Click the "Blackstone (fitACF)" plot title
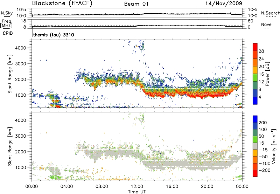The width and height of the screenshot is (280, 194). click(x=62, y=3)
